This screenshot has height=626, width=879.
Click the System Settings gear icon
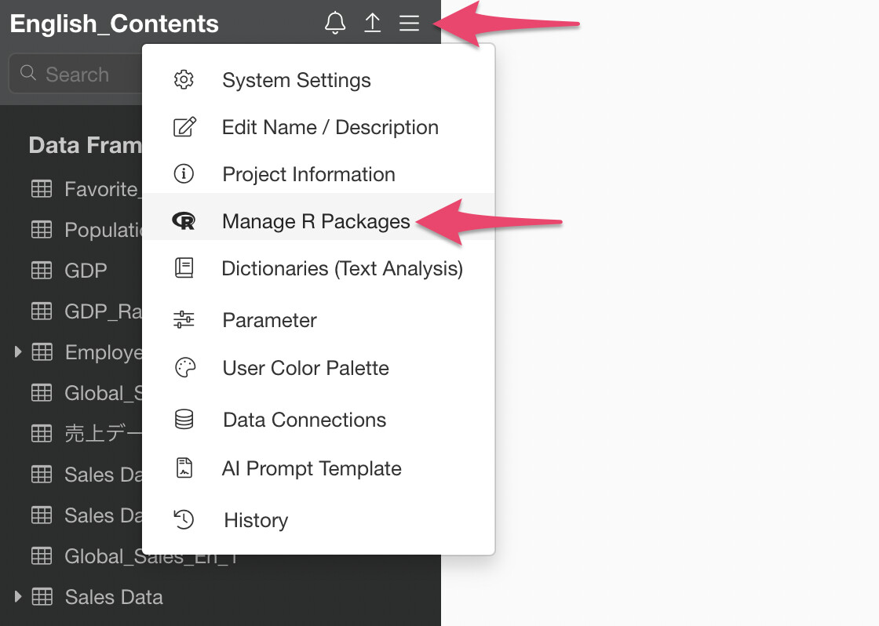(184, 80)
